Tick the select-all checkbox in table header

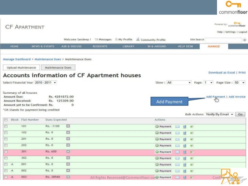[6, 120]
